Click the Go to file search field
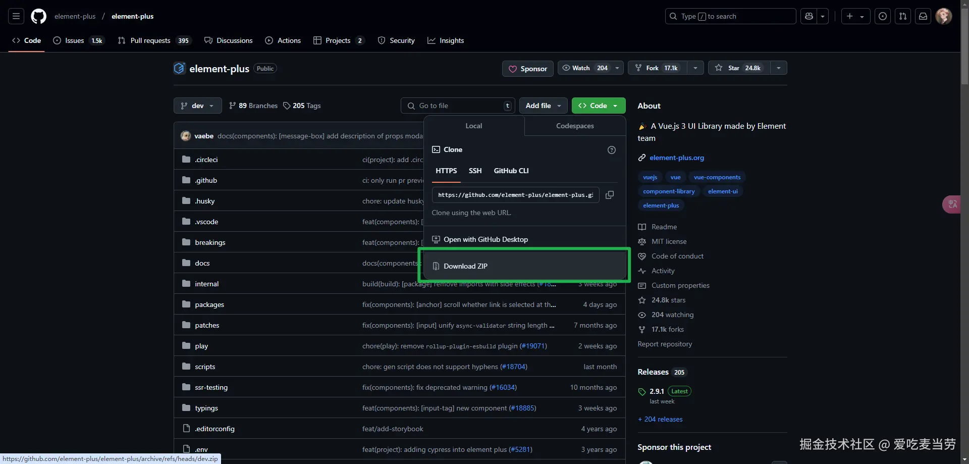This screenshot has height=464, width=969. [x=458, y=106]
